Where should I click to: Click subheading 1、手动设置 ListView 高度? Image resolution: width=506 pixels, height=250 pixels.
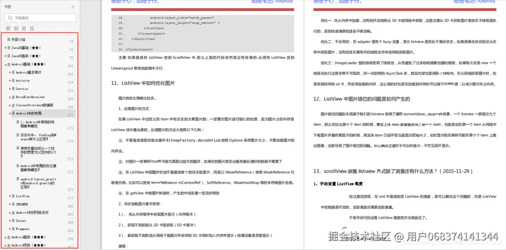338,184
